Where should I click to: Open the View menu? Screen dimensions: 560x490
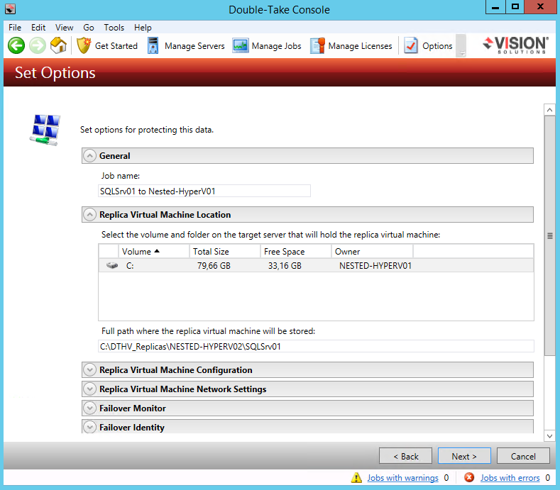[x=65, y=28]
